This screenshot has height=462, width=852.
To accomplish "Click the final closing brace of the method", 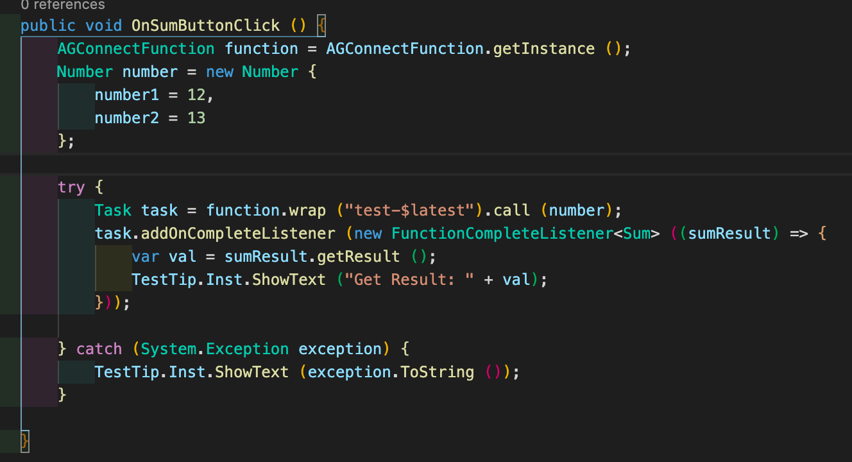I will pos(25,441).
